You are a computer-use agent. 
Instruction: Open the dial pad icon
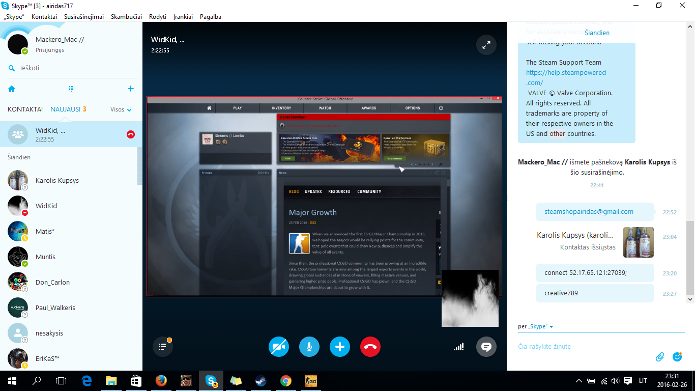71,89
